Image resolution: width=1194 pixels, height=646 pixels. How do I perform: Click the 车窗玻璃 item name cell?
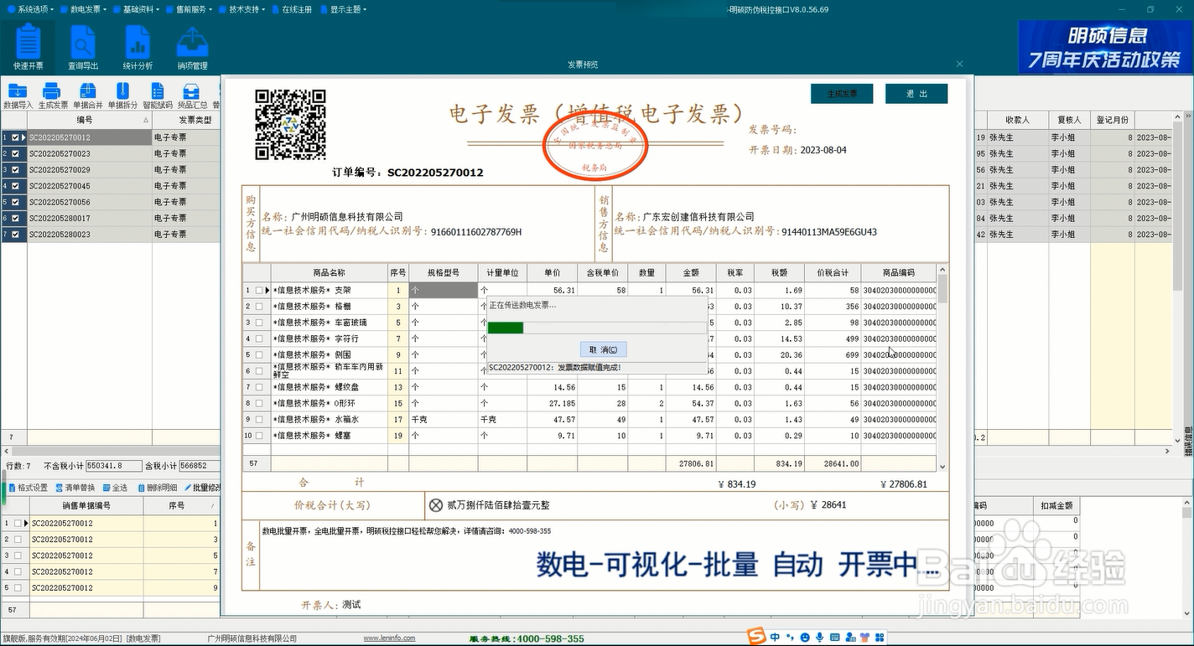point(329,323)
